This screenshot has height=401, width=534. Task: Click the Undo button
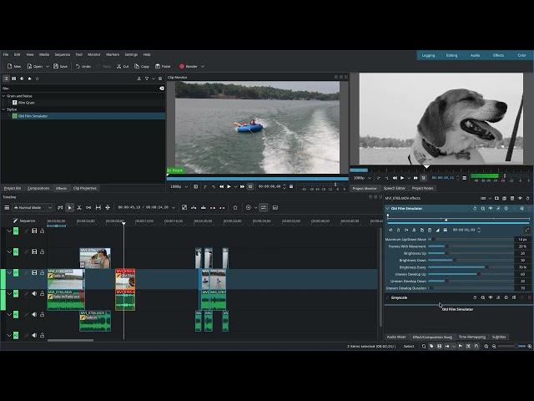[x=83, y=67]
